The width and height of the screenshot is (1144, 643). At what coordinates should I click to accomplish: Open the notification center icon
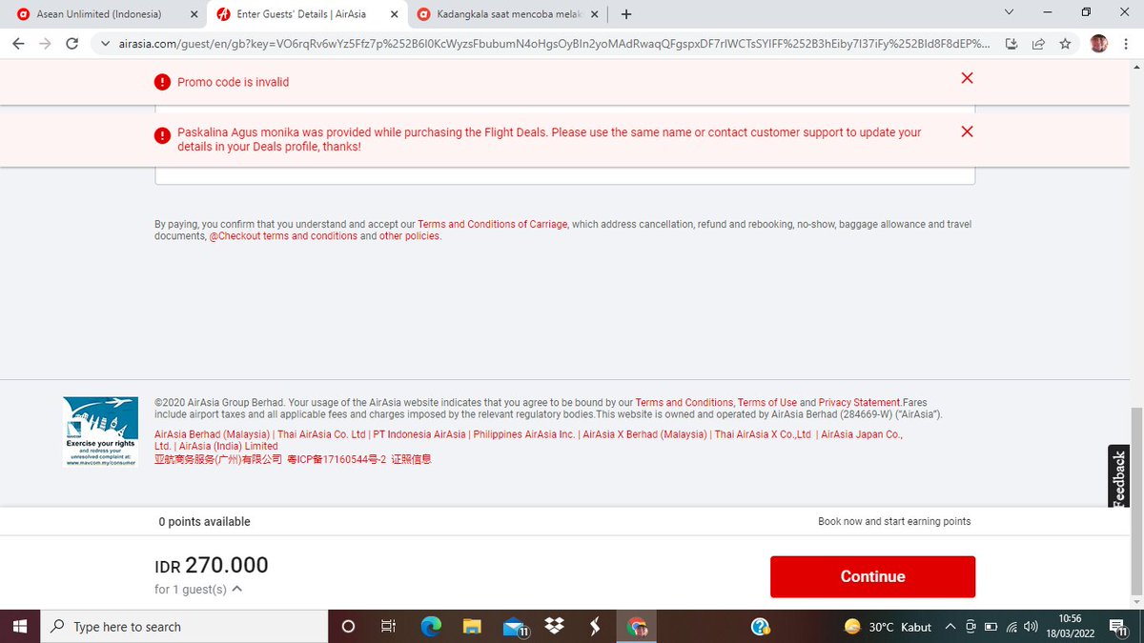pyautogui.click(x=1120, y=627)
